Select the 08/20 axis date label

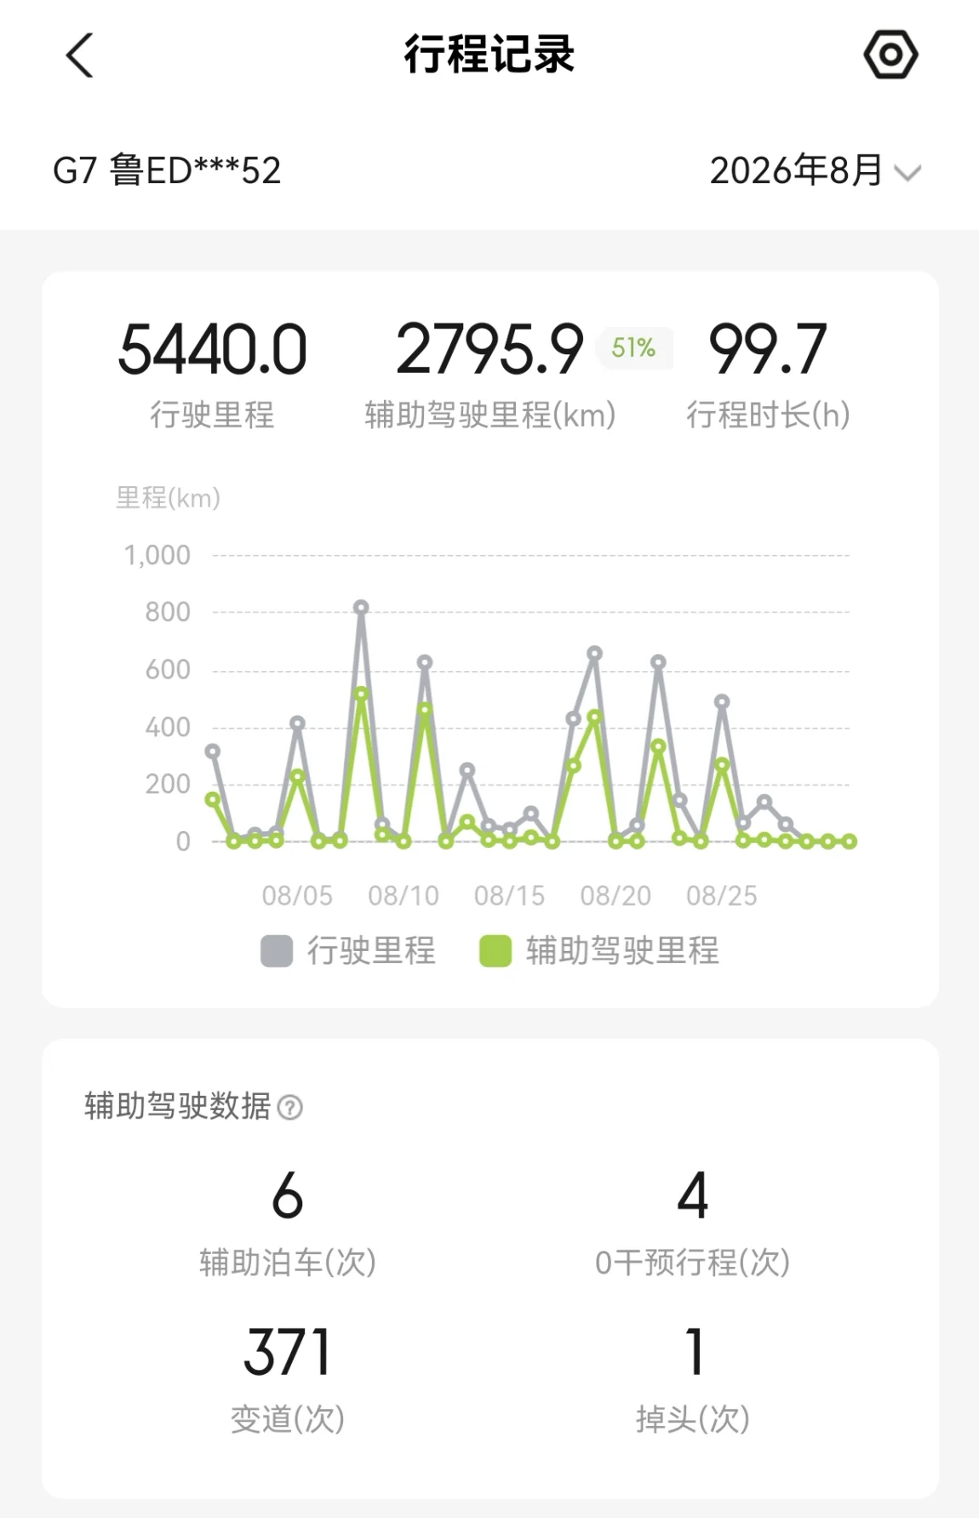615,896
